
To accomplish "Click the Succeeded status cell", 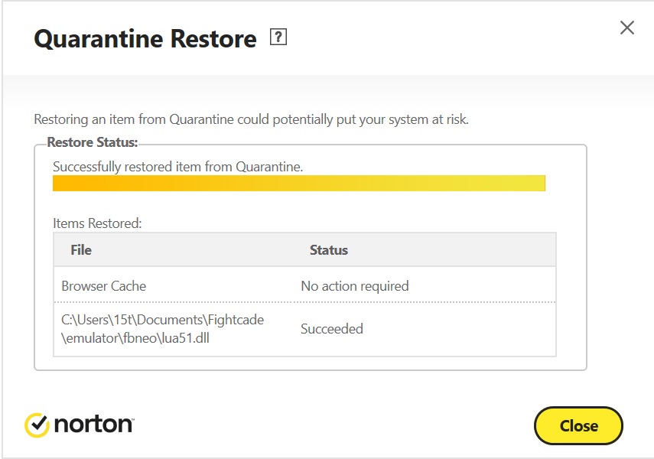I will pyautogui.click(x=332, y=329).
